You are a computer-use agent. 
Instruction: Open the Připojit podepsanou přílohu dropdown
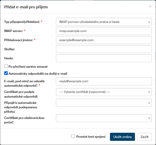pyautogui.click(x=104, y=103)
